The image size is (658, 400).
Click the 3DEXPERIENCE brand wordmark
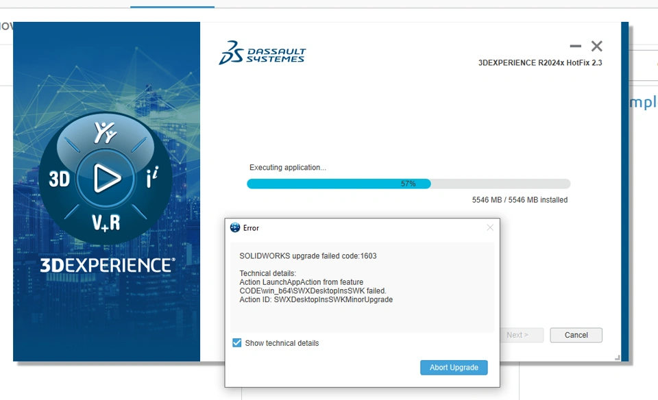[x=108, y=266]
